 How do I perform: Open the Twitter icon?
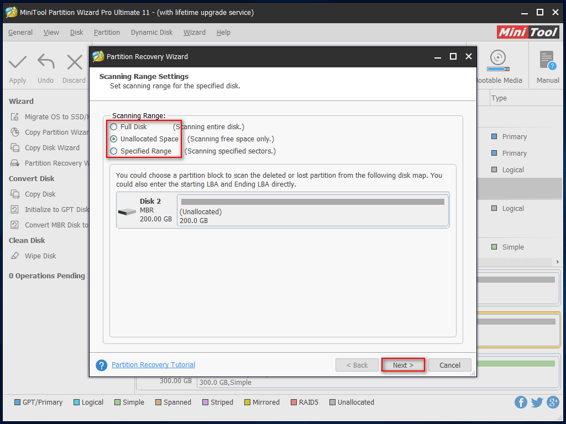coord(537,402)
